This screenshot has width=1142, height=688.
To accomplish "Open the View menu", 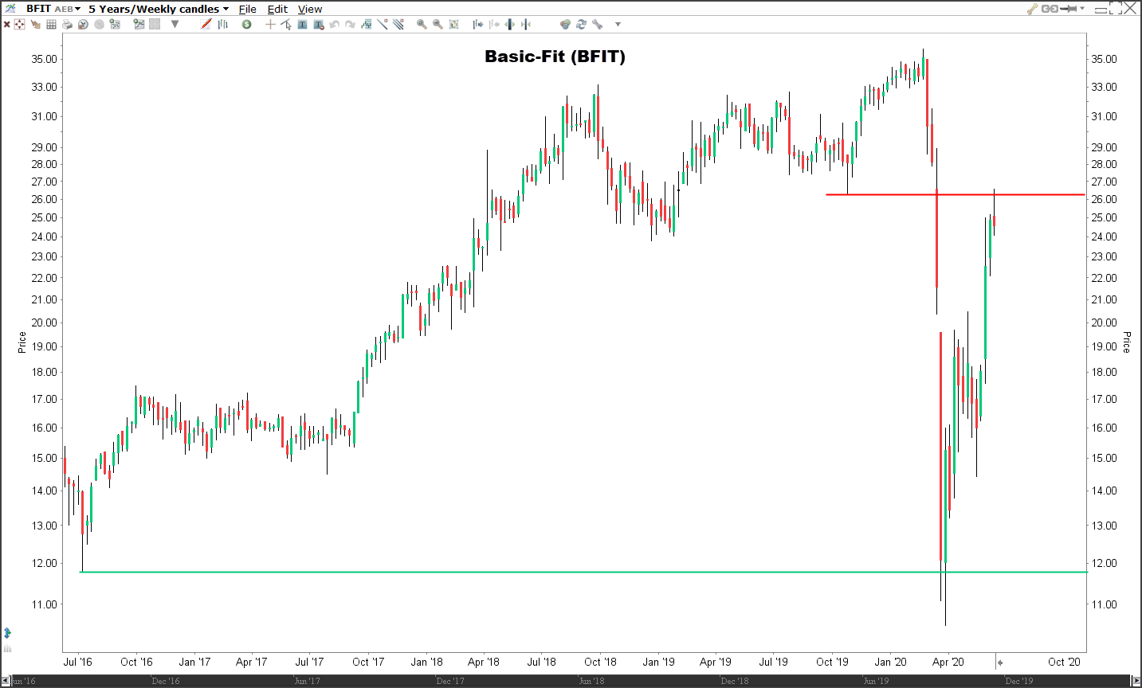I will click(x=310, y=9).
